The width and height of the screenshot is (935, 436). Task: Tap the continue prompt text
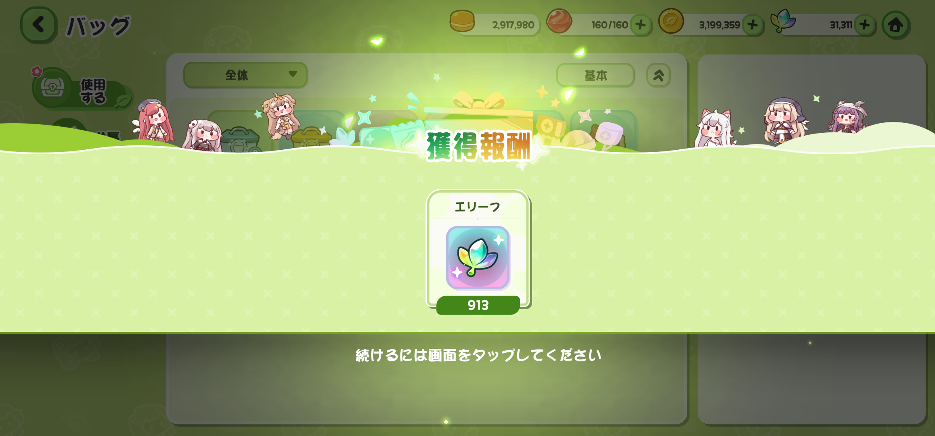tap(478, 355)
